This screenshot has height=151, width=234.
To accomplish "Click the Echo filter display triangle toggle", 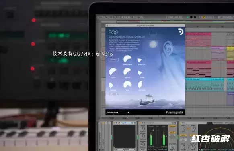I will click(x=199, y=150).
